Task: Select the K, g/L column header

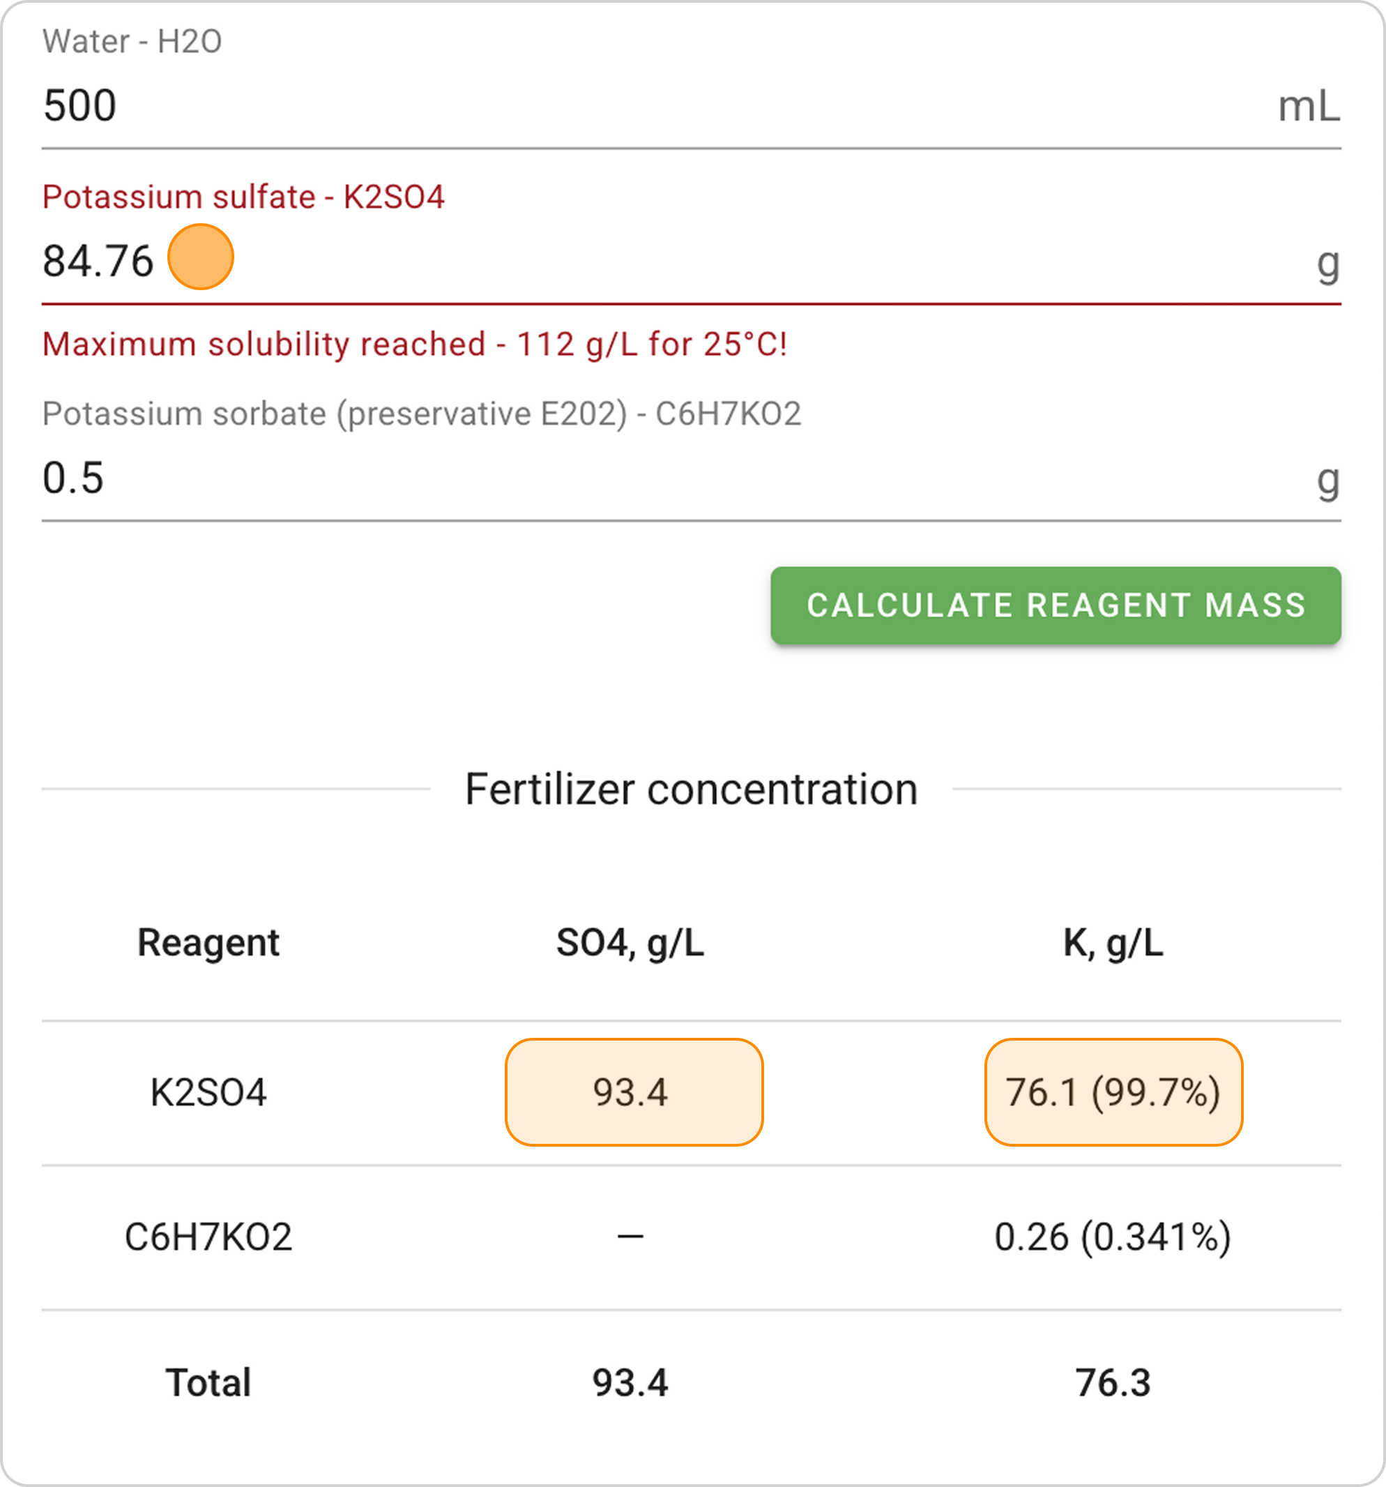Action: (x=1113, y=942)
